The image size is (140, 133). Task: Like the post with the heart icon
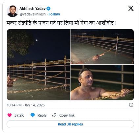[x=10, y=115]
